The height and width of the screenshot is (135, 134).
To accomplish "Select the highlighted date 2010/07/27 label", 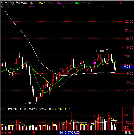I will pyautogui.click(x=69, y=133).
